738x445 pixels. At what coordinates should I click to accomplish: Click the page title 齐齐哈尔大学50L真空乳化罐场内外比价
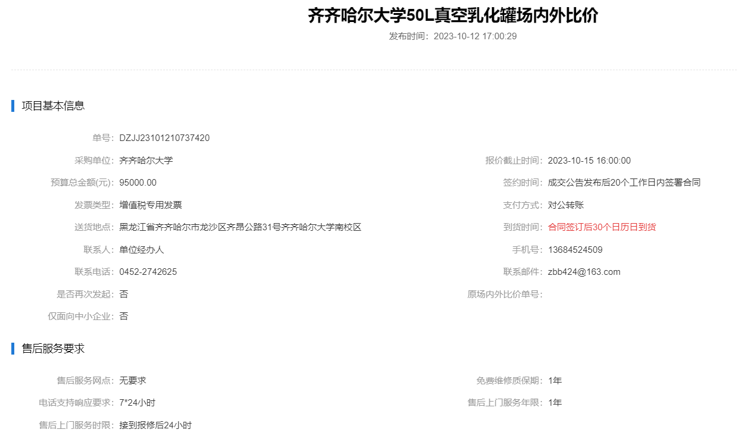[453, 16]
